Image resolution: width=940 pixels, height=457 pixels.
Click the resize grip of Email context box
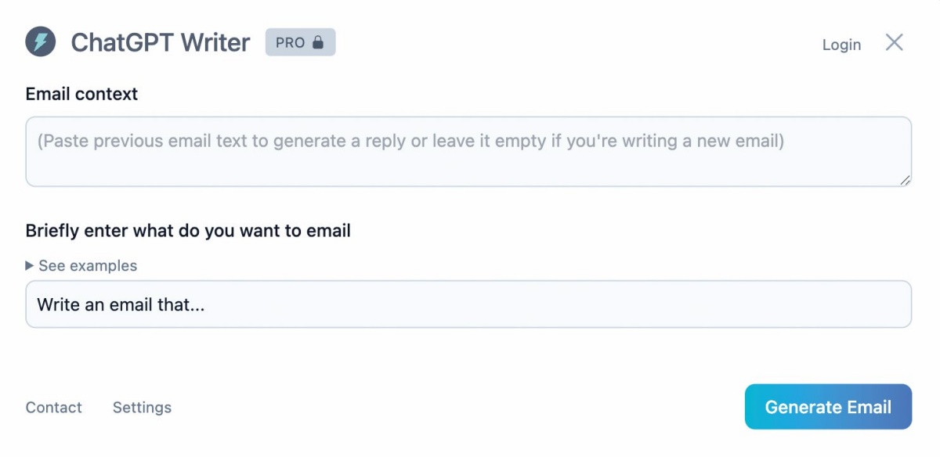click(x=905, y=180)
